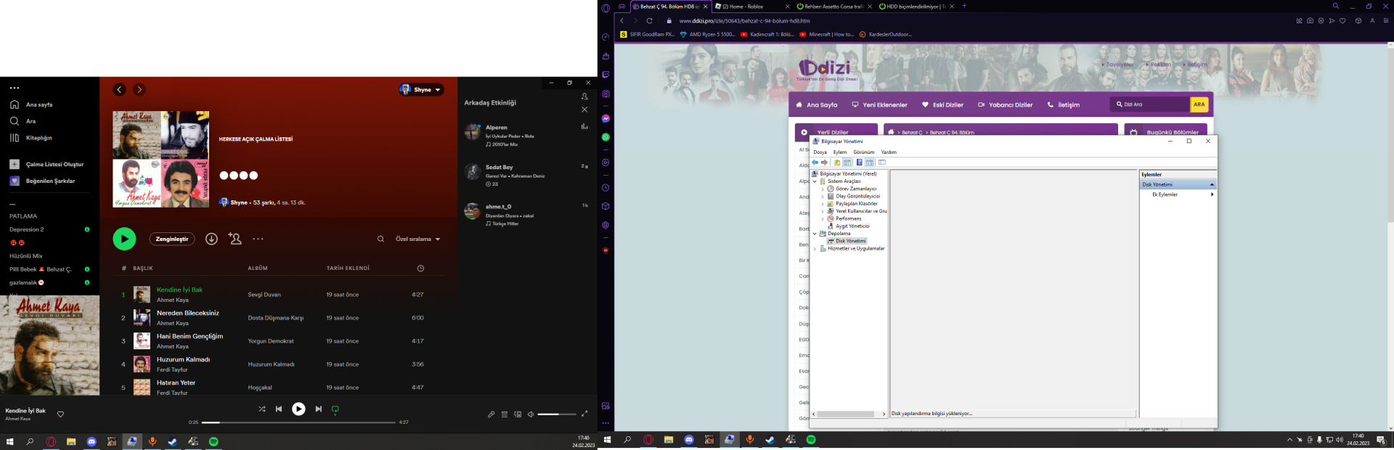The height and width of the screenshot is (450, 1394).
Task: Click the blue help icon in toolbar
Action: pyautogui.click(x=859, y=163)
